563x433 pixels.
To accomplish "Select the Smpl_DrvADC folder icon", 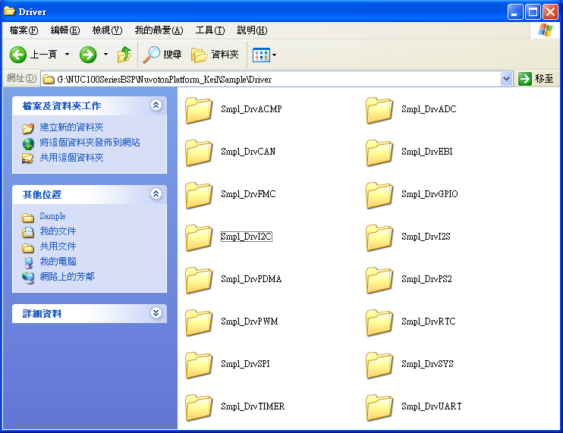I will click(379, 110).
